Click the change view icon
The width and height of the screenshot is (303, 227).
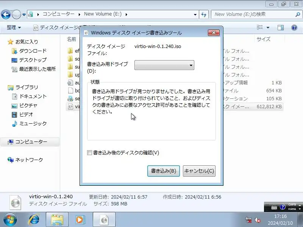[259, 27]
